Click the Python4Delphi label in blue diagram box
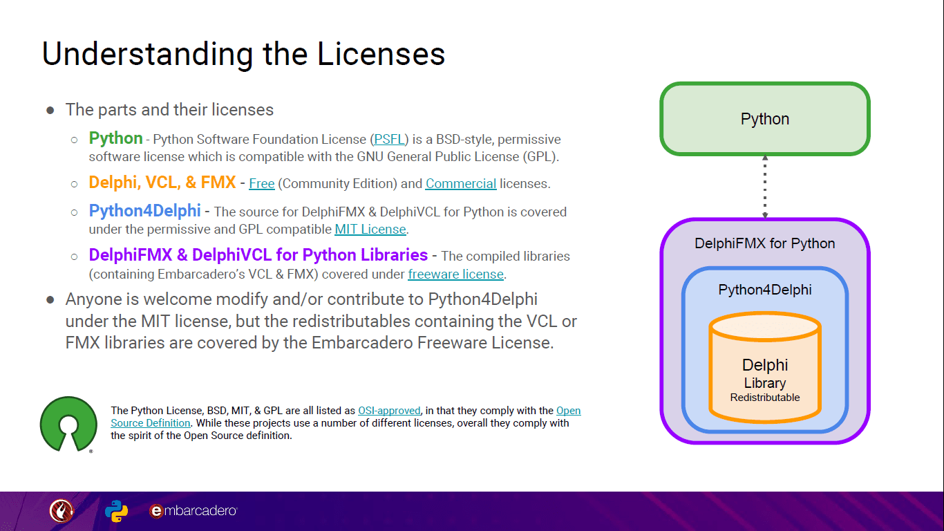This screenshot has width=944, height=531. point(765,290)
